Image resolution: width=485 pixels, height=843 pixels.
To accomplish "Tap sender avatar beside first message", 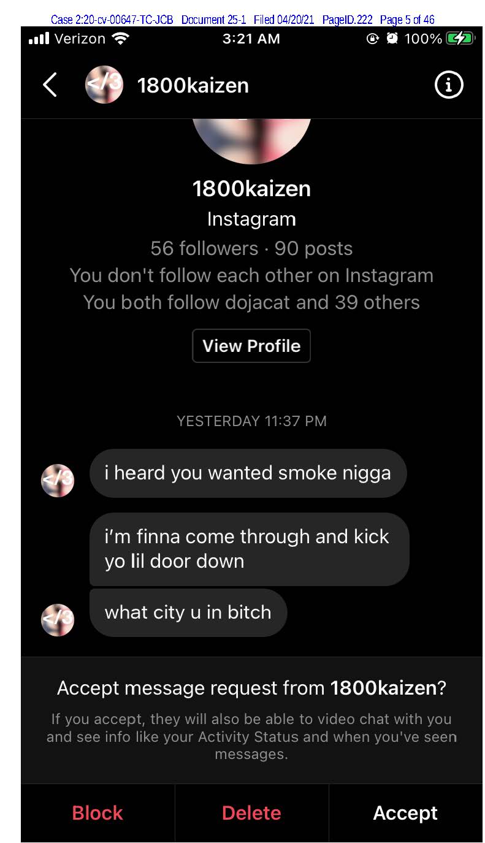I will click(58, 480).
